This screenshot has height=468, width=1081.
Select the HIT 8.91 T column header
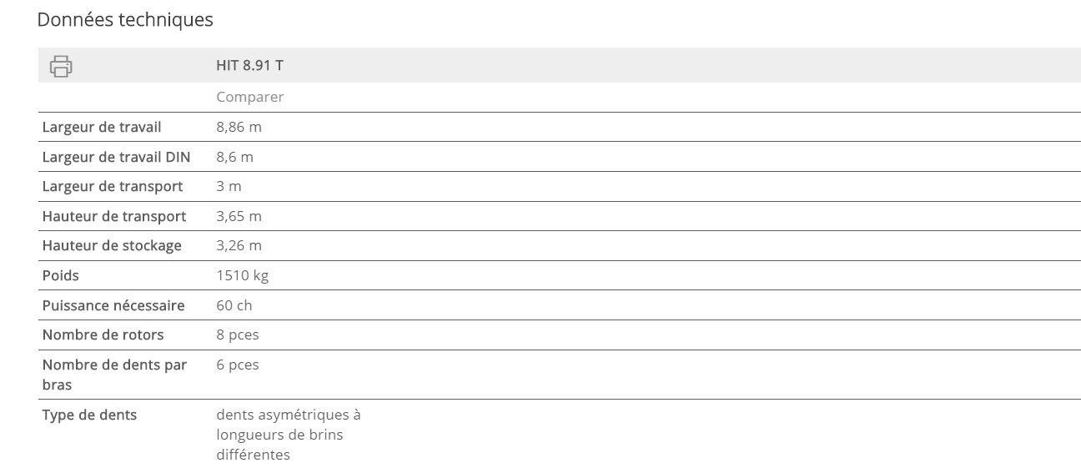click(x=249, y=65)
